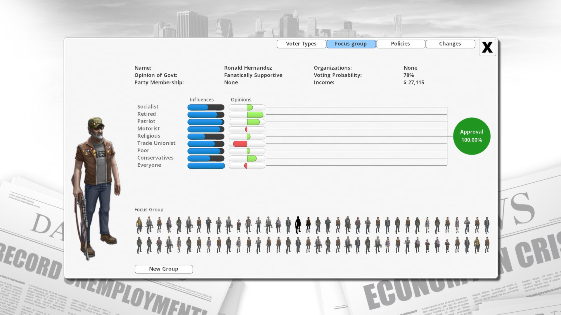Click the Socialist influence bar

point(206,107)
